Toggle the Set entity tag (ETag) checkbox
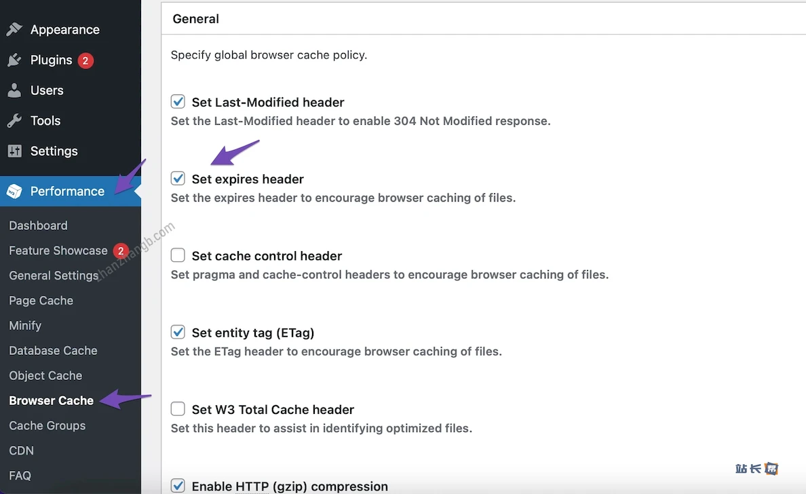This screenshot has width=806, height=494. tap(178, 332)
